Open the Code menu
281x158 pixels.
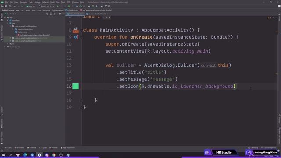tap(31, 2)
